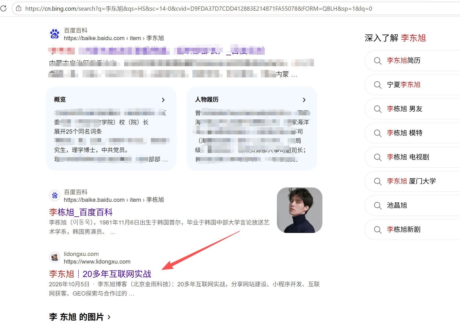Open the 李东旭｜20多年互联网实战 result link
The image size is (460, 325).
click(x=100, y=274)
